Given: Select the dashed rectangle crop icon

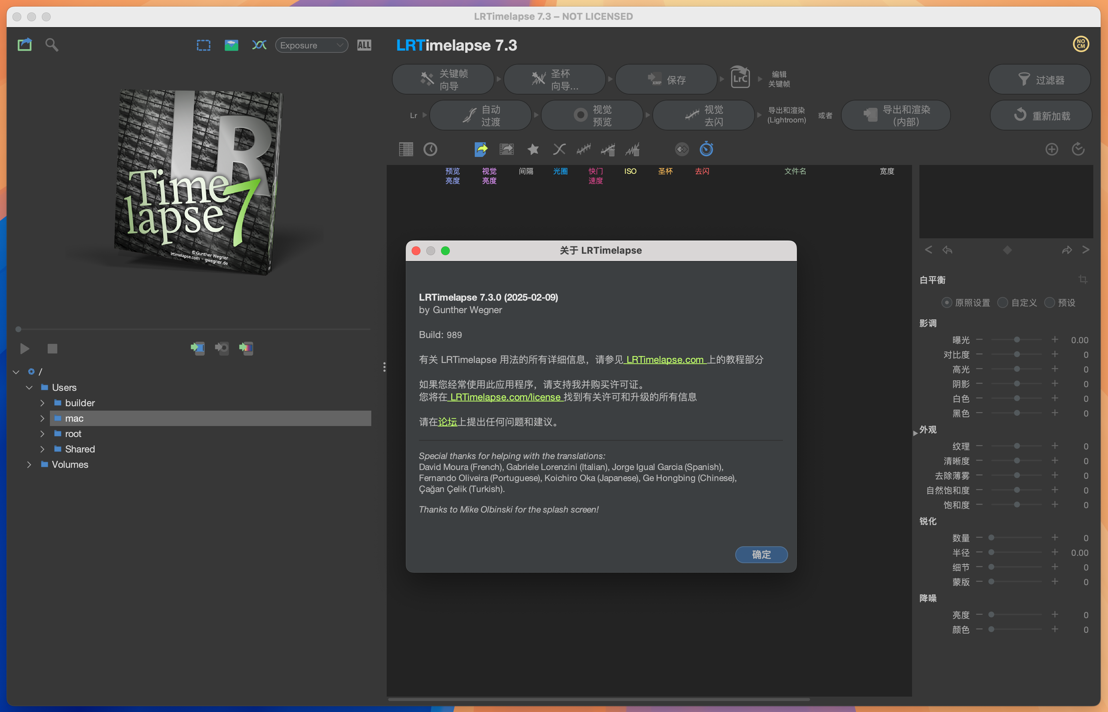Looking at the screenshot, I should pyautogui.click(x=204, y=45).
